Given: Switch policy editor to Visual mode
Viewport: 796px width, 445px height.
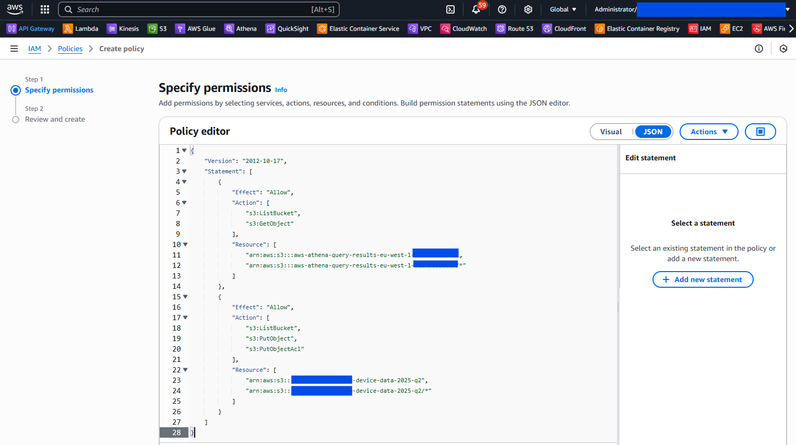Looking at the screenshot, I should pyautogui.click(x=611, y=132).
